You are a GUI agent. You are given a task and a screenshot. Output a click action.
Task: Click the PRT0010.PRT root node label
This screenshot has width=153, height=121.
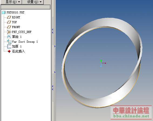(15, 12)
